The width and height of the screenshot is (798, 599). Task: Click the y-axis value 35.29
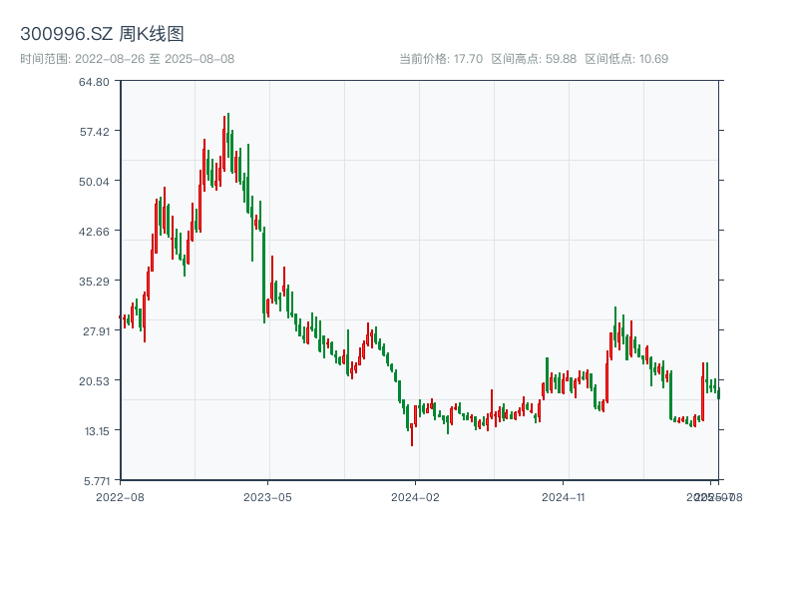pos(94,282)
